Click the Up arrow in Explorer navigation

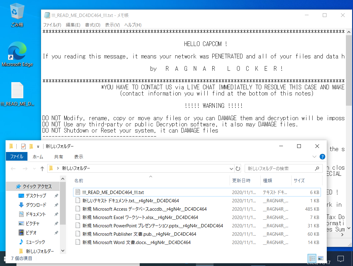42,169
